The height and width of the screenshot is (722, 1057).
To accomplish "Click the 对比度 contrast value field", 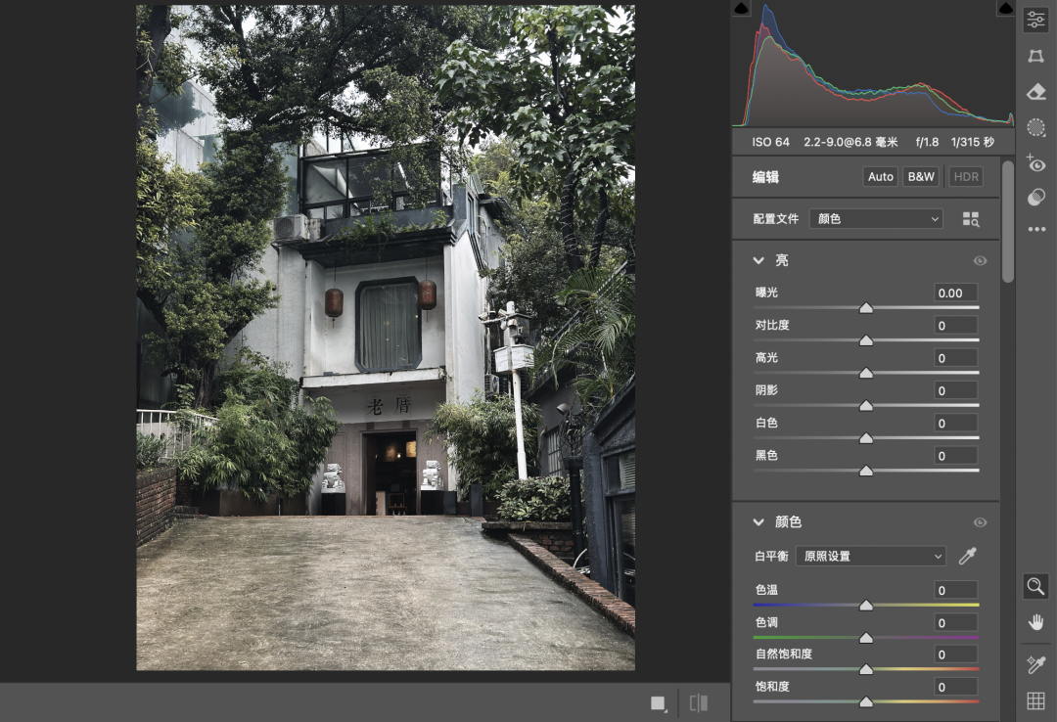I will [956, 326].
